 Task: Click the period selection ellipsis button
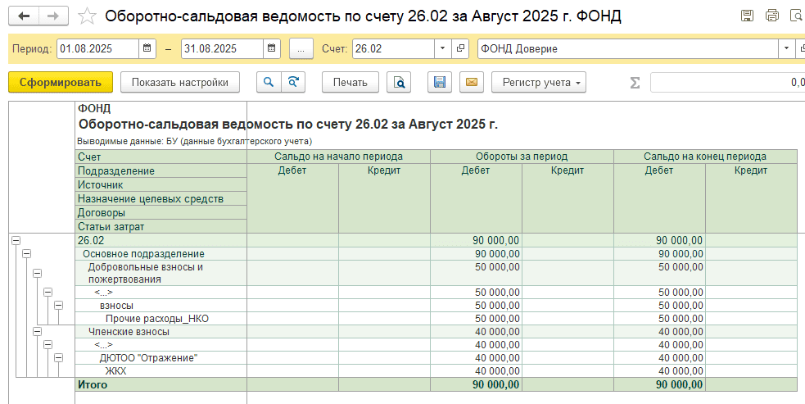(x=301, y=49)
